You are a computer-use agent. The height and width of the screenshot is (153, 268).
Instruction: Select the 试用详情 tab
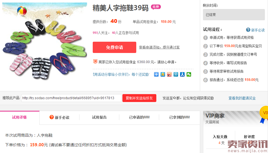click(20, 117)
